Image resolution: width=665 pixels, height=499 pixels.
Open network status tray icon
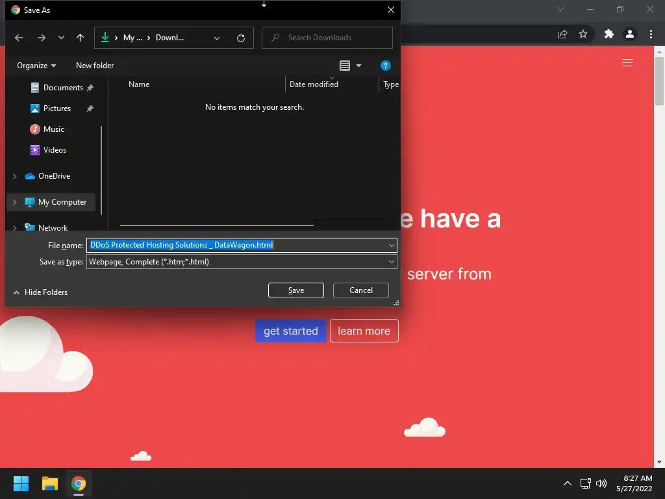586,483
